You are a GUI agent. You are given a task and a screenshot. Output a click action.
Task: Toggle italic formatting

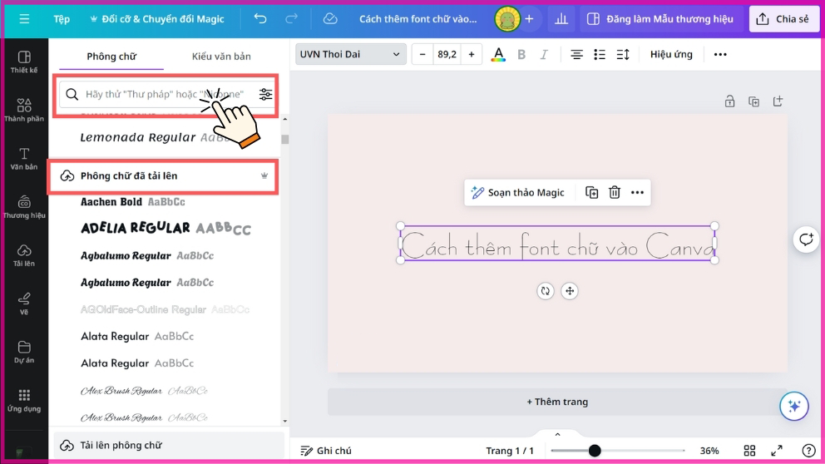(544, 54)
